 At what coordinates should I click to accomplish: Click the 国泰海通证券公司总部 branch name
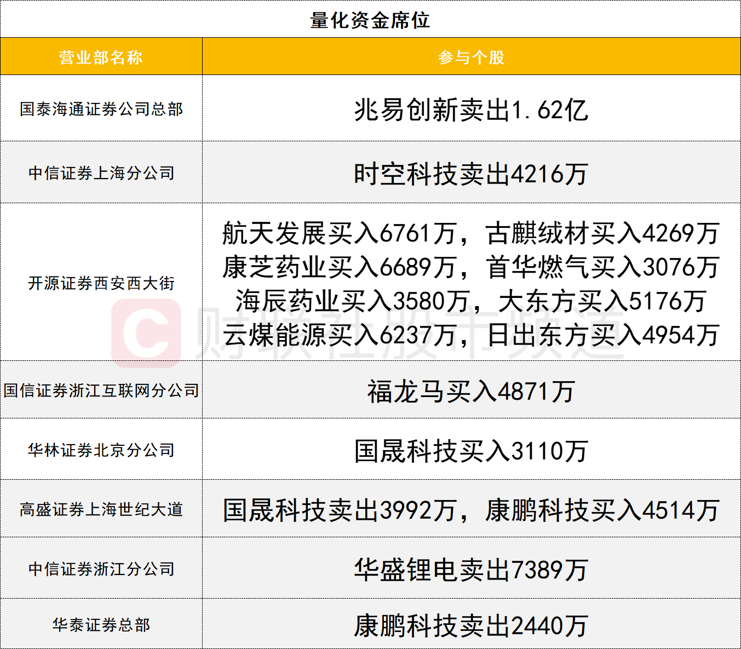pyautogui.click(x=101, y=109)
